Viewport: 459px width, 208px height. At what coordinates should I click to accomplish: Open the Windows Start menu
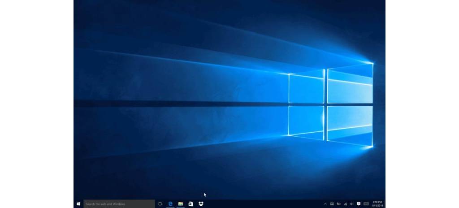coord(78,204)
